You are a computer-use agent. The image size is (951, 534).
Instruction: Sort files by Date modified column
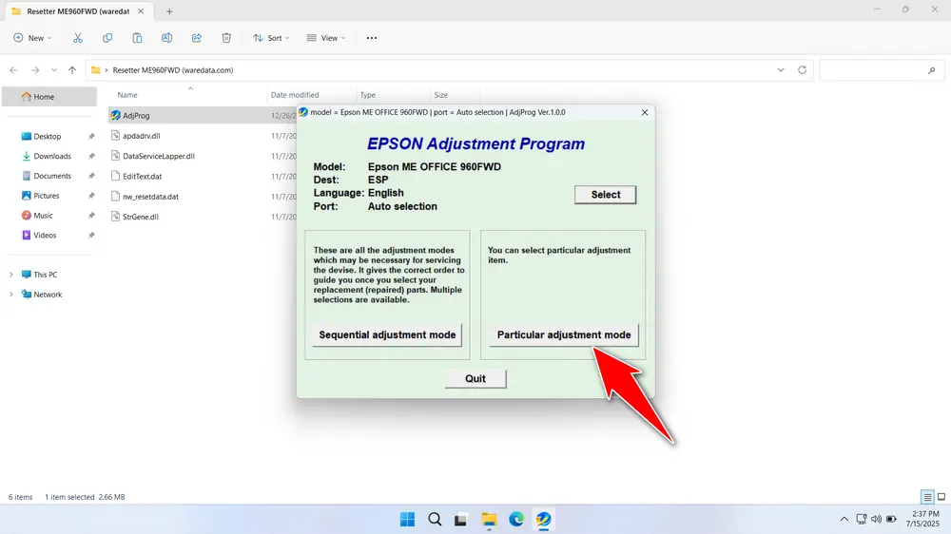tap(295, 95)
